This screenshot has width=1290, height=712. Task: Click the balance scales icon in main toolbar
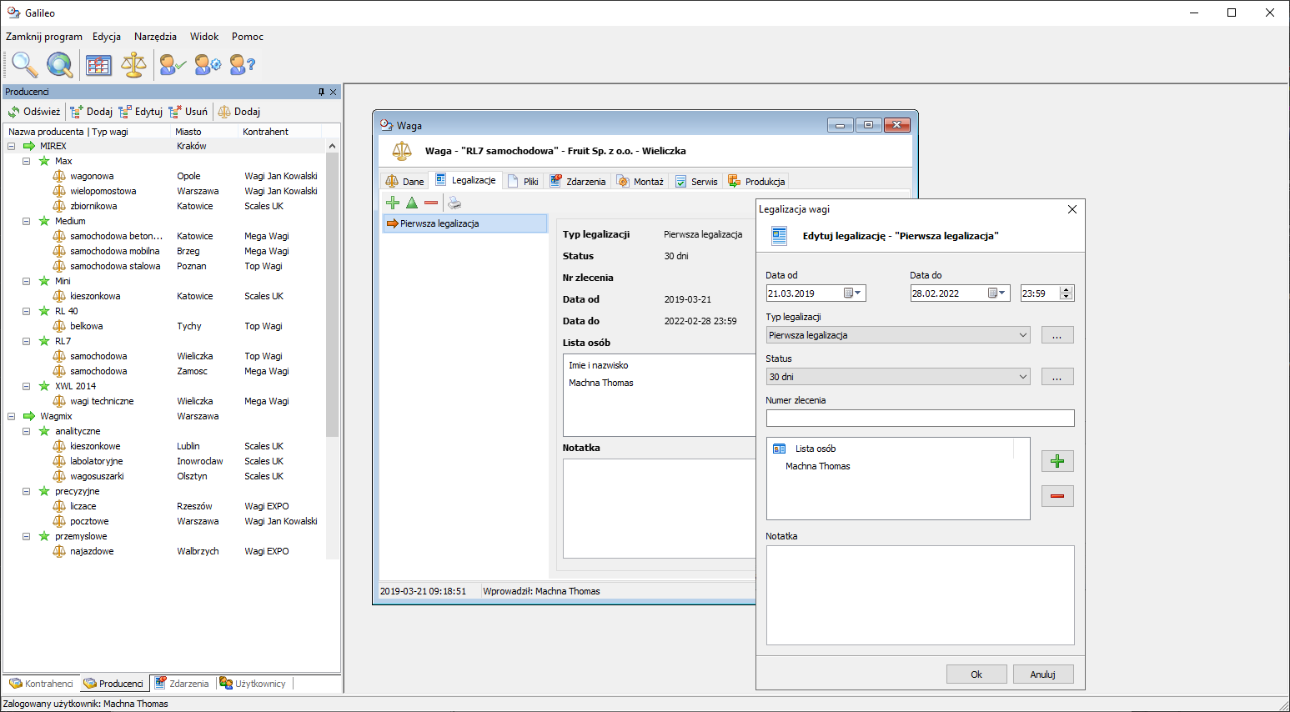133,64
